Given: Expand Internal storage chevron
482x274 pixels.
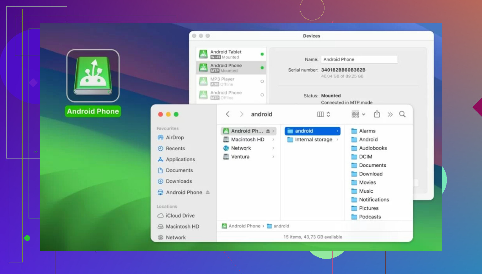Looking at the screenshot, I should (x=337, y=140).
